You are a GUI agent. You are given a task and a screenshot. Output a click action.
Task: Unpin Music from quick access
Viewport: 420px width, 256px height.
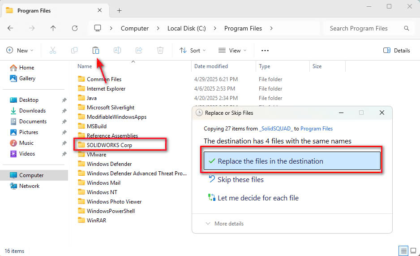tap(64, 143)
